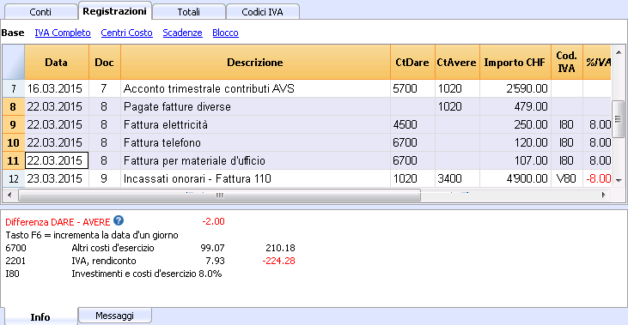628x325 pixels.
Task: Open the Centri Costo view
Action: [x=126, y=33]
